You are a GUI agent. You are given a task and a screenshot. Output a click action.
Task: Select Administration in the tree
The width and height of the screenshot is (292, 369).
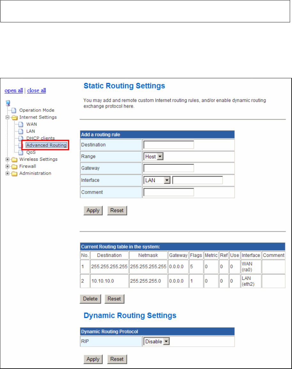[x=35, y=173]
